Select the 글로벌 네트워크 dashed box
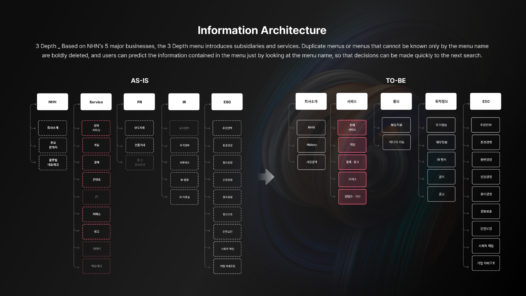The width and height of the screenshot is (526, 296). point(53,163)
